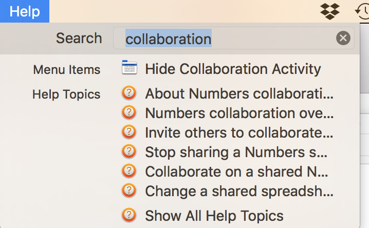Clear the search field with X button
The width and height of the screenshot is (369, 228).
343,38
